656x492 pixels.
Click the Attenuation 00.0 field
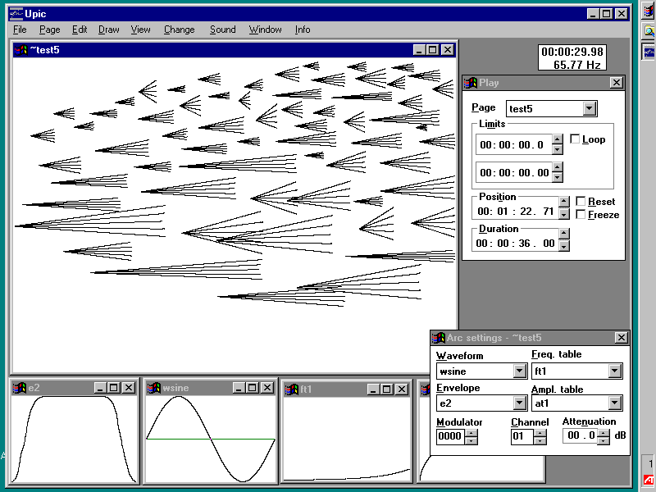[x=581, y=435]
